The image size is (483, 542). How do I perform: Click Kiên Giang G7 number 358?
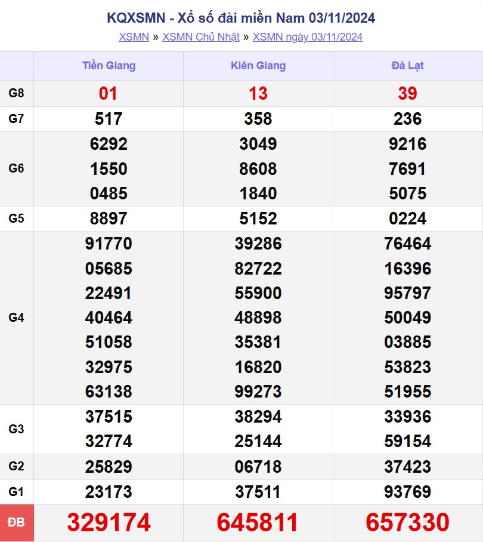[258, 119]
